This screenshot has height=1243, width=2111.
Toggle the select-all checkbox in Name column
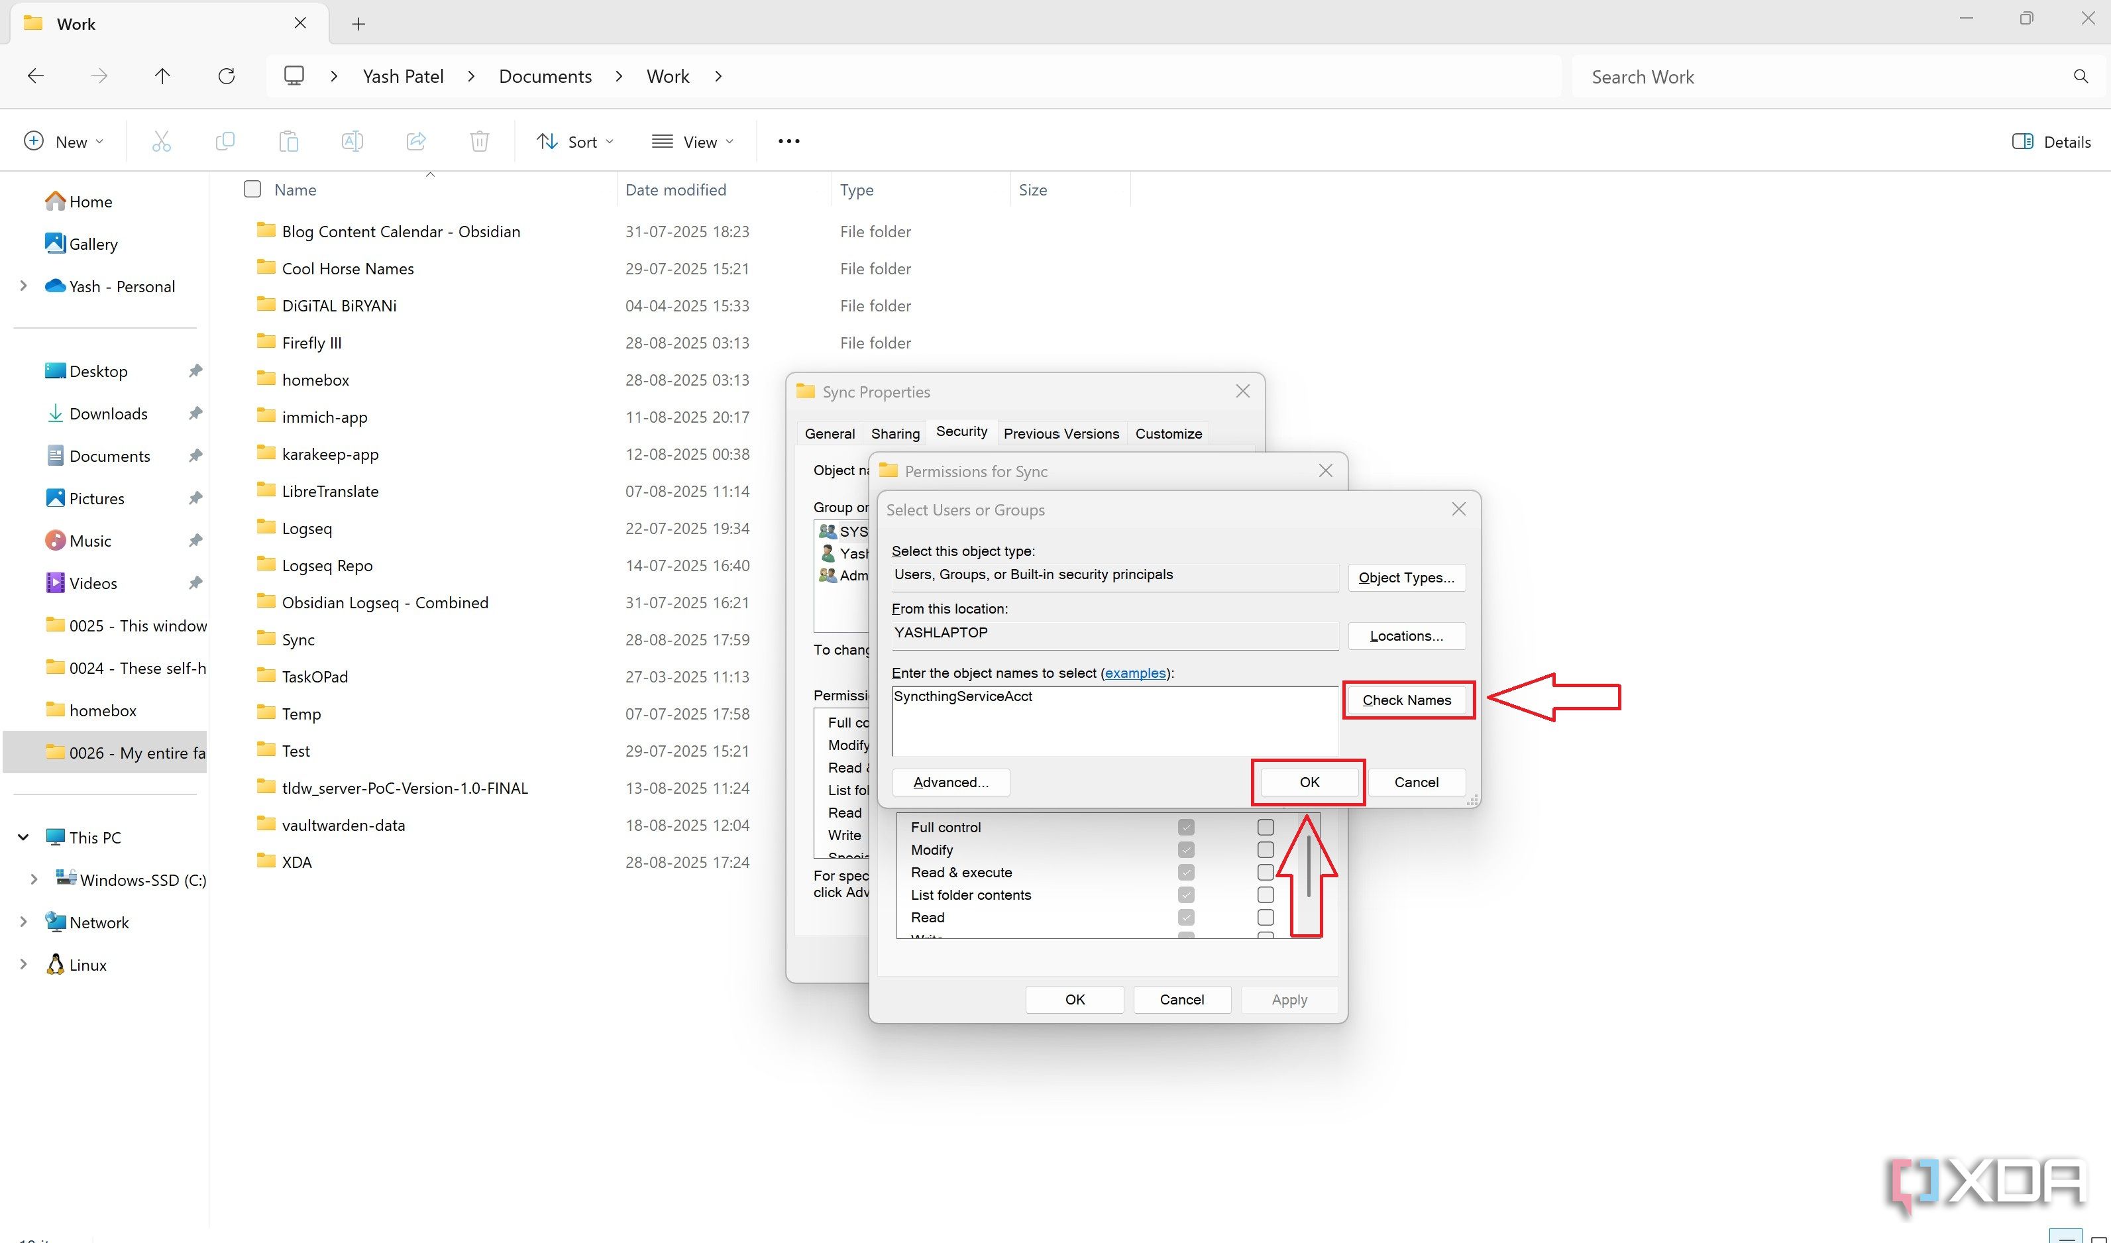click(251, 189)
